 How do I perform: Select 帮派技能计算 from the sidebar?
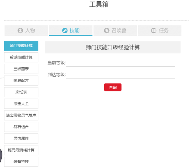[x=21, y=57]
